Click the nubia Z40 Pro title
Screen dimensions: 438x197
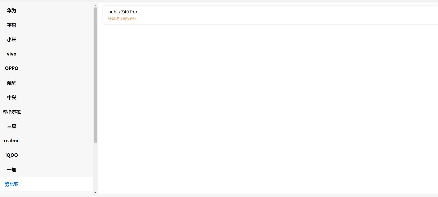pyautogui.click(x=123, y=12)
